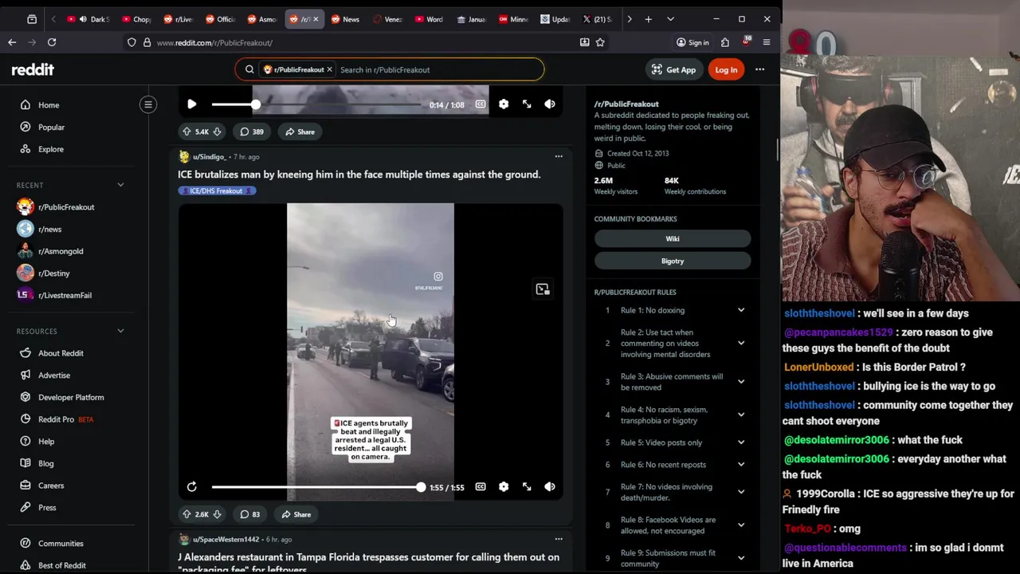Bookmark this page with the star

[x=600, y=42]
